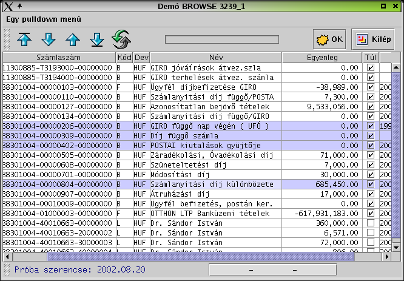The width and height of the screenshot is (404, 281).
Task: Click the vertical scrollbar down arrow
Action: [396, 248]
